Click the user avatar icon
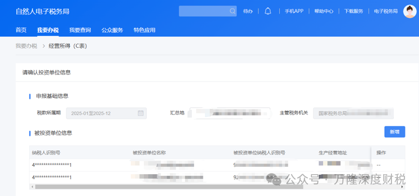419x196 pixels. coord(410,11)
